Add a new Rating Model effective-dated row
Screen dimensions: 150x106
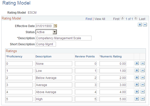(x=140, y=25)
